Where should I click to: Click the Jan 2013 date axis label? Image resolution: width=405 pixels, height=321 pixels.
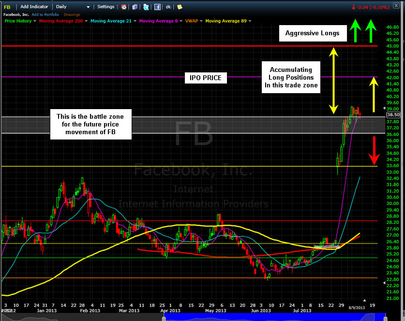(46, 311)
